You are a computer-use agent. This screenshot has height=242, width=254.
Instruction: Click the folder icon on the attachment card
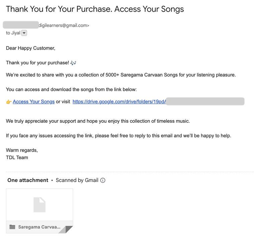click(12, 227)
